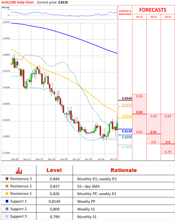Click the 0.85 value in Q1 15 forecast

coord(139,96)
